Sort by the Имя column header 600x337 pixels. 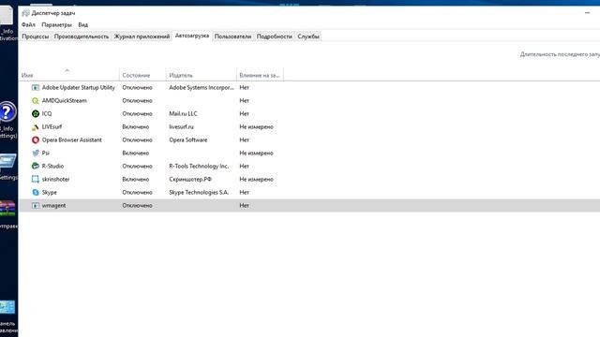69,75
